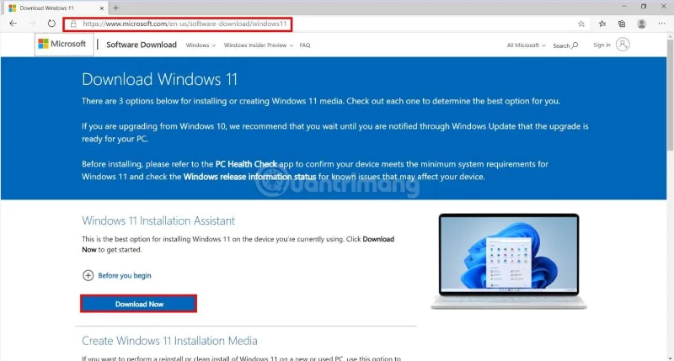This screenshot has height=361, width=674.
Task: Click the Create Windows 11 Installation Media heading
Action: pos(169,341)
